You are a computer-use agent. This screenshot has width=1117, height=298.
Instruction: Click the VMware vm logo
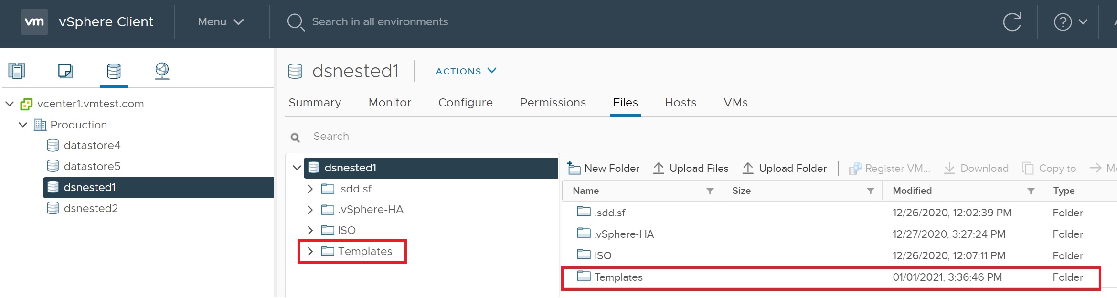pos(34,22)
